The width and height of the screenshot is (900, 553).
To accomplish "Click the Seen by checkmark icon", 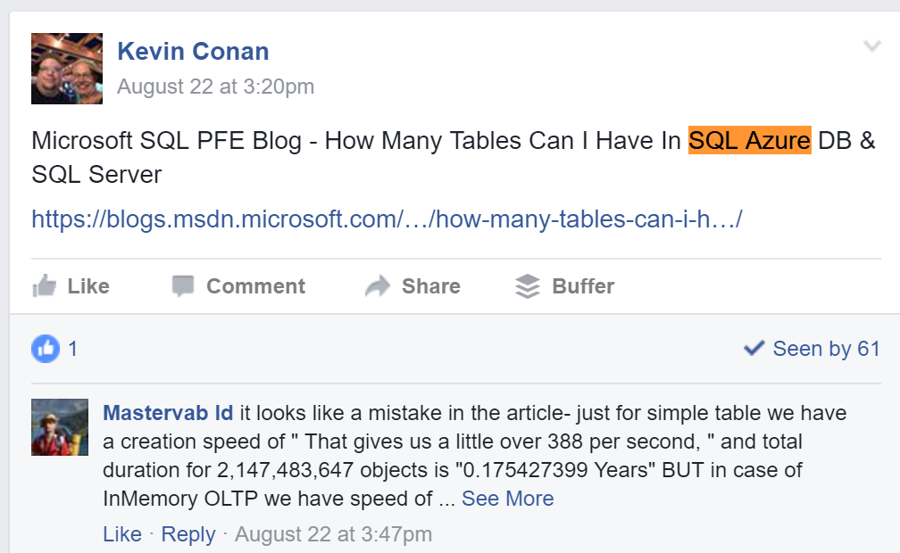I will (x=754, y=349).
